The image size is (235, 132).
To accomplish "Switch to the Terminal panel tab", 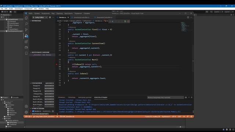I will tap(61, 98).
